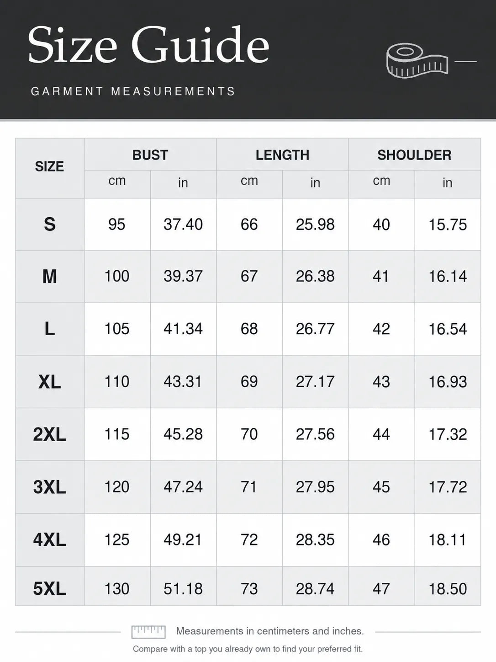Click the 105 bust cm cell

pyautogui.click(x=117, y=329)
